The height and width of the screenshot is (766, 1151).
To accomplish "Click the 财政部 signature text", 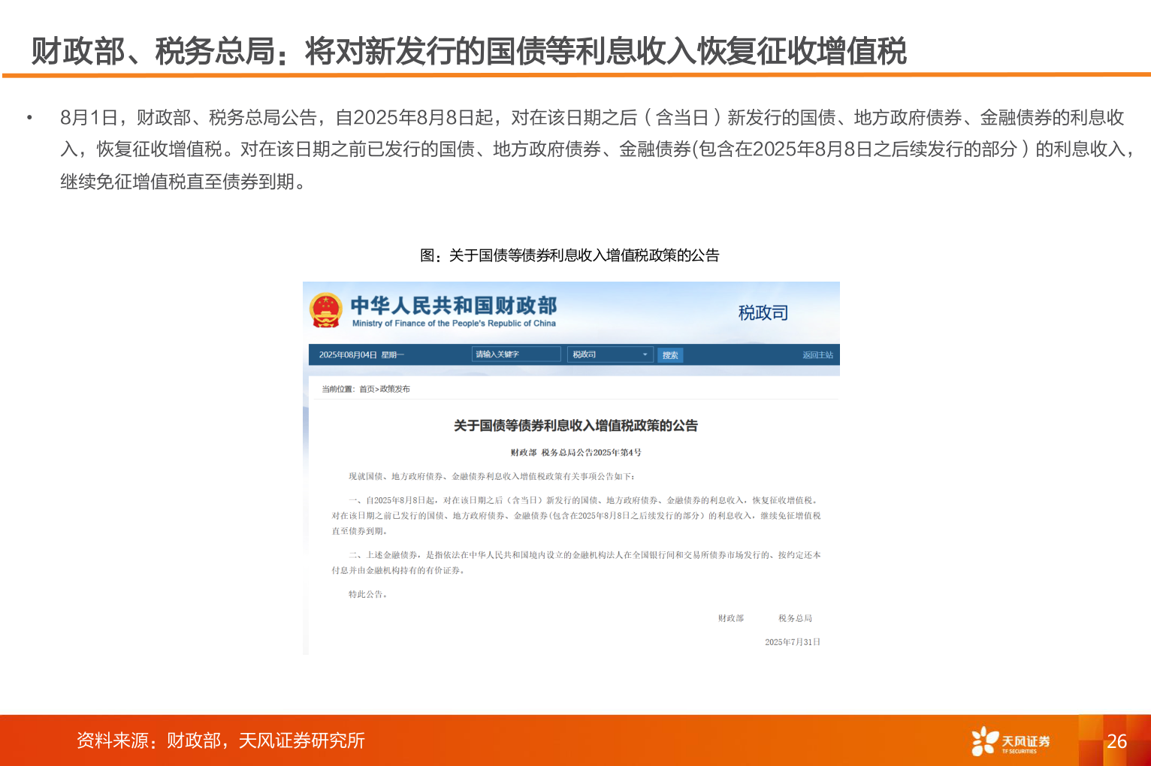I will tap(731, 618).
